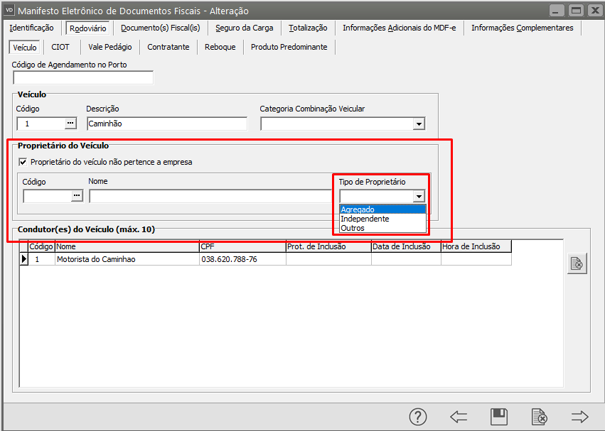Minimize the Manifesto Eletrônico window
605x431 pixels.
point(556,11)
